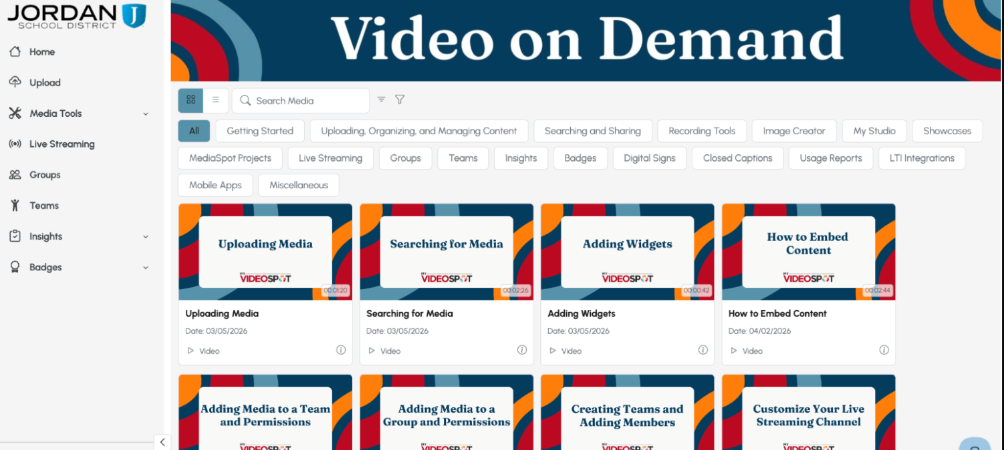Filter by Image Creator category
Screen dimensions: 1004x450
[x=794, y=131]
